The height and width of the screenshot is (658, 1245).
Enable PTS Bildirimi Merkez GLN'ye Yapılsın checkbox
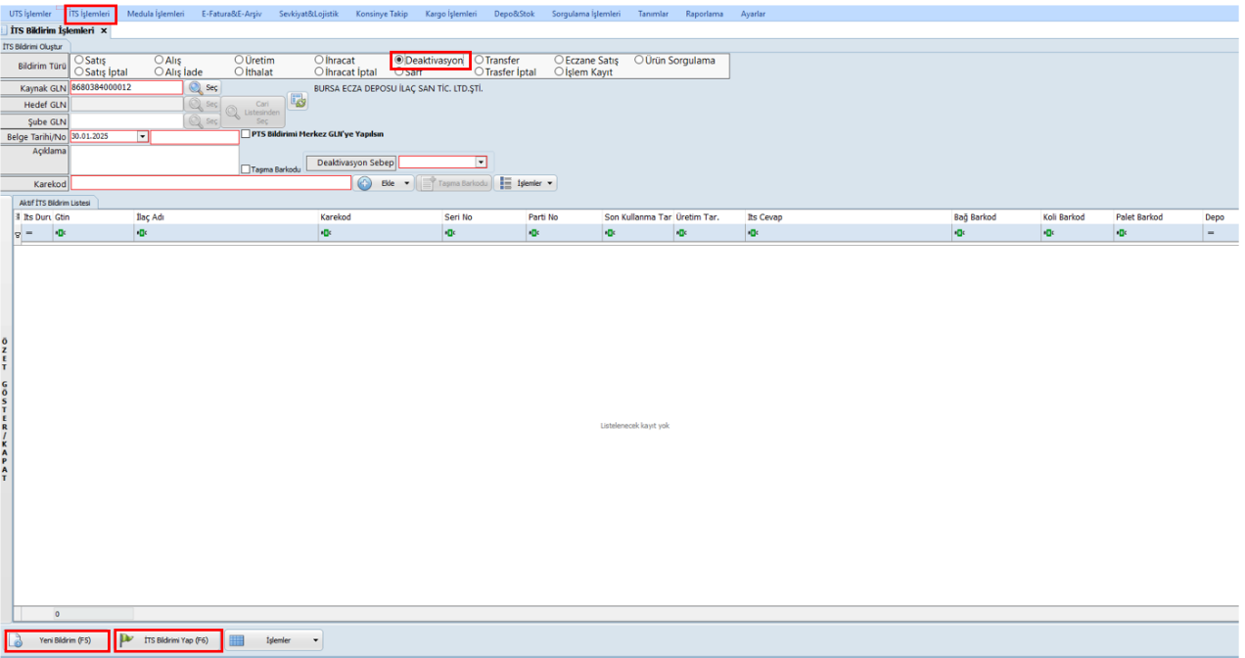(x=245, y=134)
